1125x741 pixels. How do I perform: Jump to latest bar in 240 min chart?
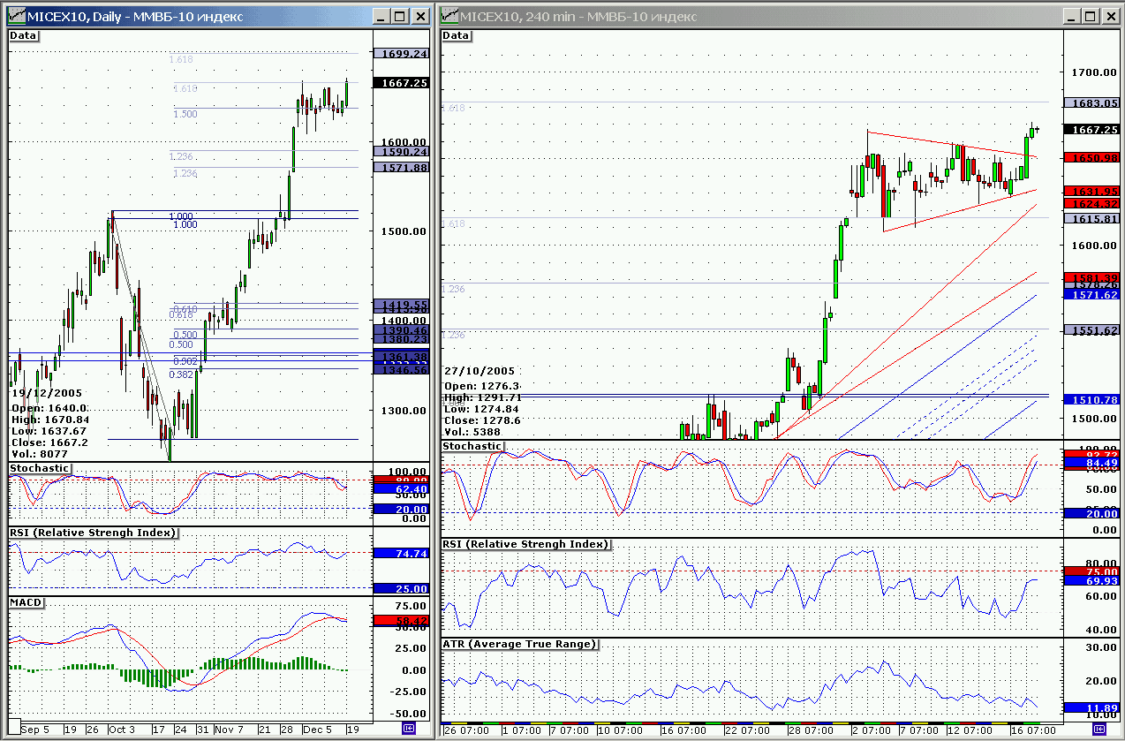coord(1099,728)
